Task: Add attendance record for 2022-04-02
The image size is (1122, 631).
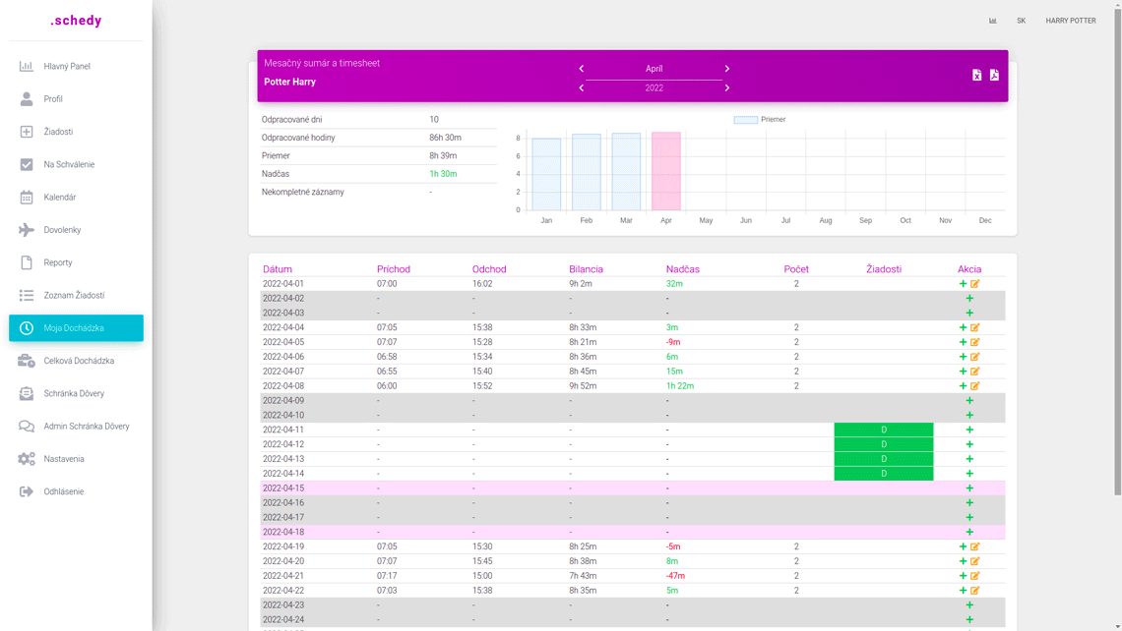Action: [969, 299]
